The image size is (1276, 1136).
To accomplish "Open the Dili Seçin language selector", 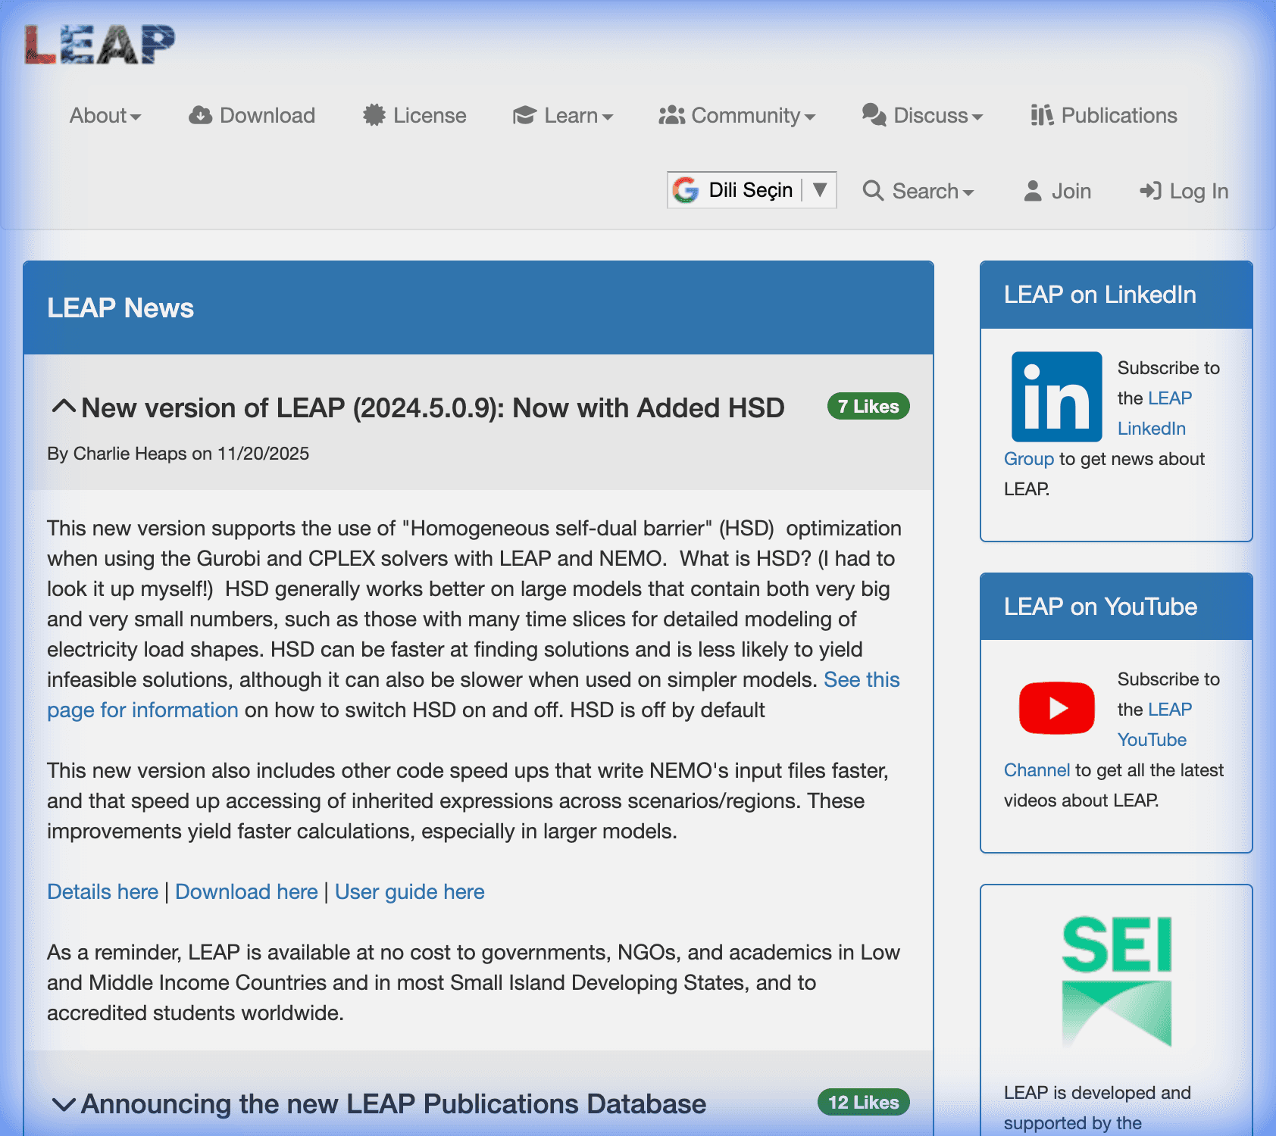I will [x=751, y=190].
